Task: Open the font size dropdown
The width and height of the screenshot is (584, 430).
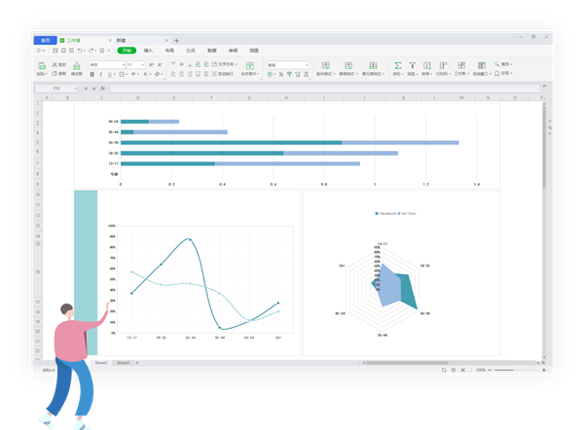Action: (142, 65)
